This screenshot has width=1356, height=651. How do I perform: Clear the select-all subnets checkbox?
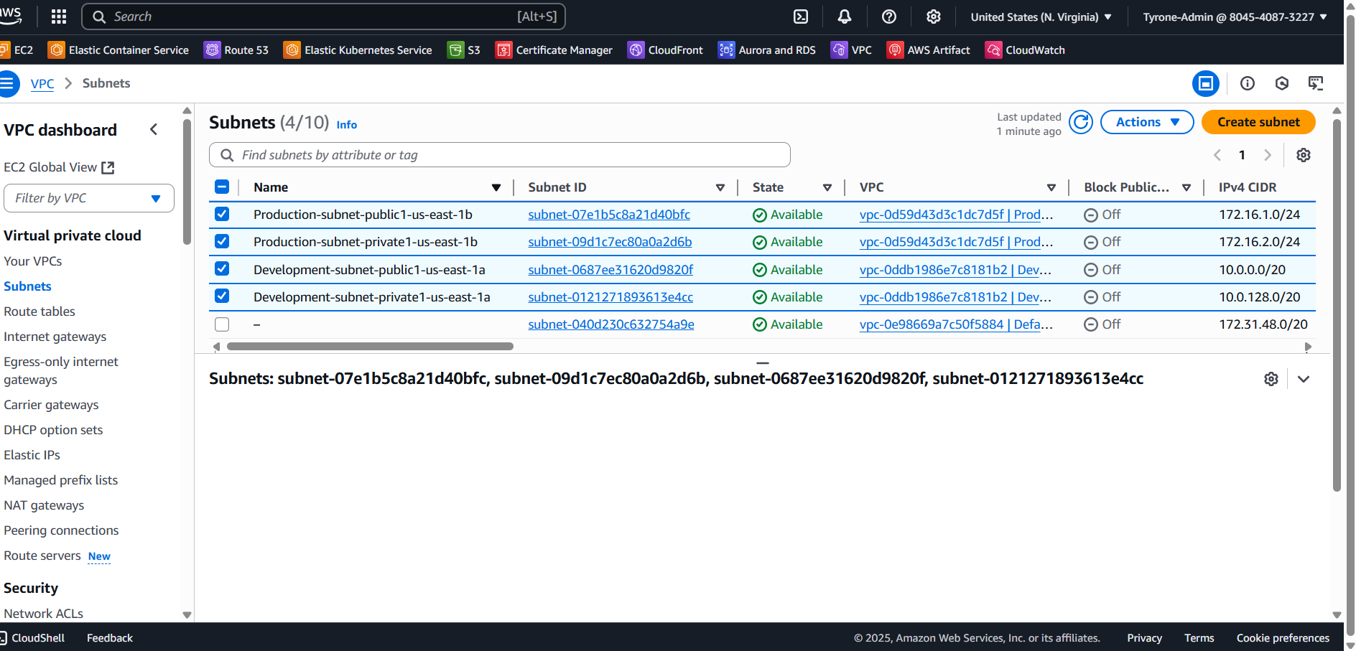[x=222, y=187]
